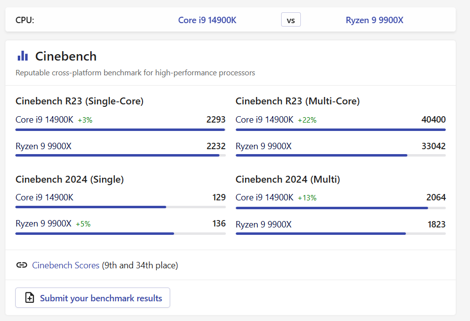Click the Cinebench R23 (Multi-Core) title
The height and width of the screenshot is (321, 470).
pyautogui.click(x=298, y=101)
